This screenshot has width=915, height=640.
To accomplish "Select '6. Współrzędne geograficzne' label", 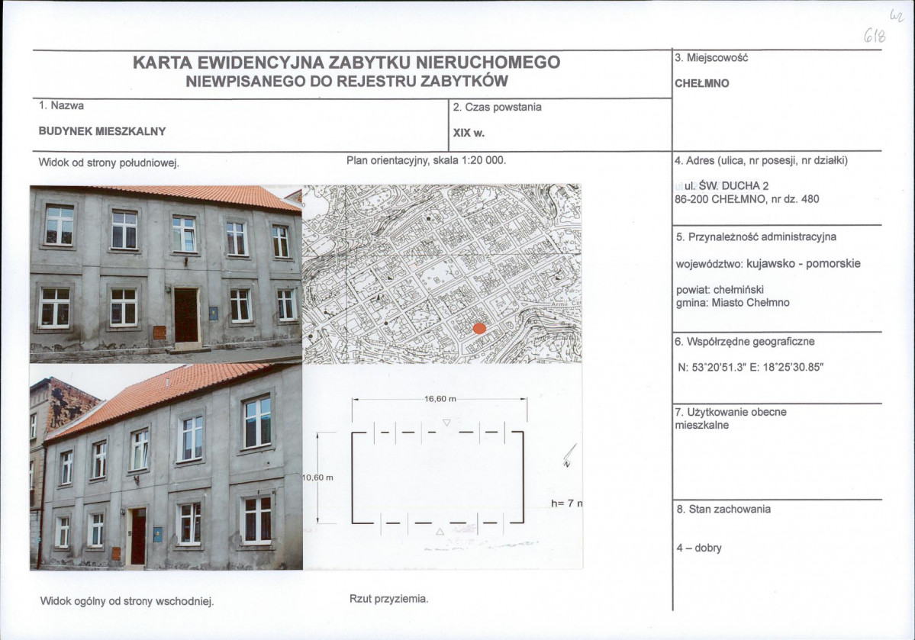I will click(745, 342).
